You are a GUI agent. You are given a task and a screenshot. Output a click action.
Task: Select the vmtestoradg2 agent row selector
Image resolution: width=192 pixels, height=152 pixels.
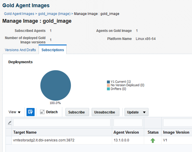click(9, 140)
